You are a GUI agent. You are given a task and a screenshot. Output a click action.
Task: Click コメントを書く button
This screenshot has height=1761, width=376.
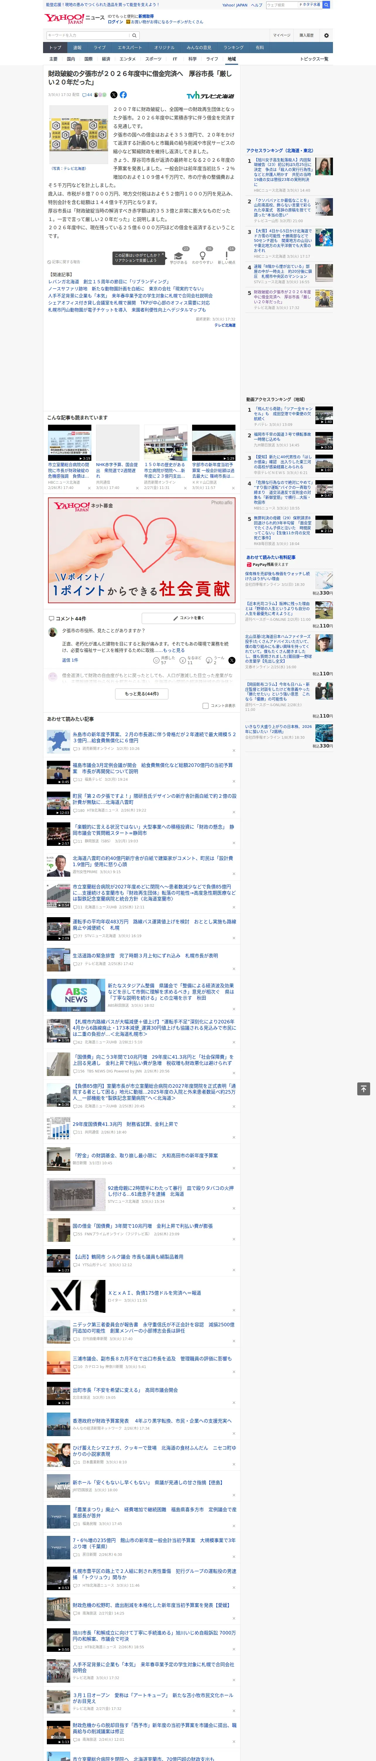click(188, 618)
